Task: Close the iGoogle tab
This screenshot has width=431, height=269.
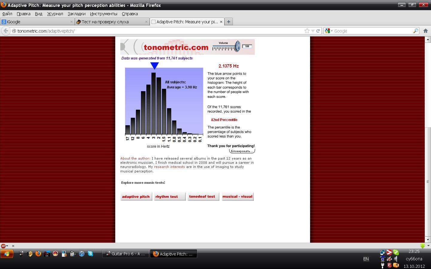Action: pos(71,22)
